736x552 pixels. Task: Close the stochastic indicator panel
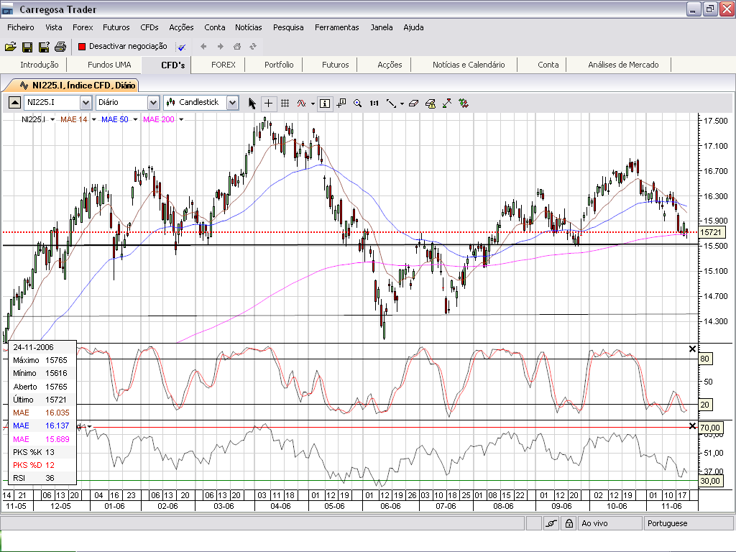click(693, 349)
